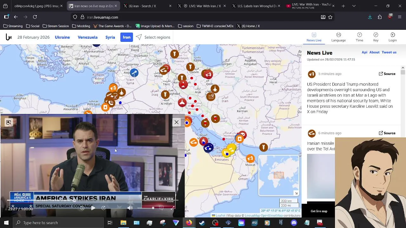Open megaphone icon of the 5 minutes ago post
406x228 pixels.
click(311, 74)
